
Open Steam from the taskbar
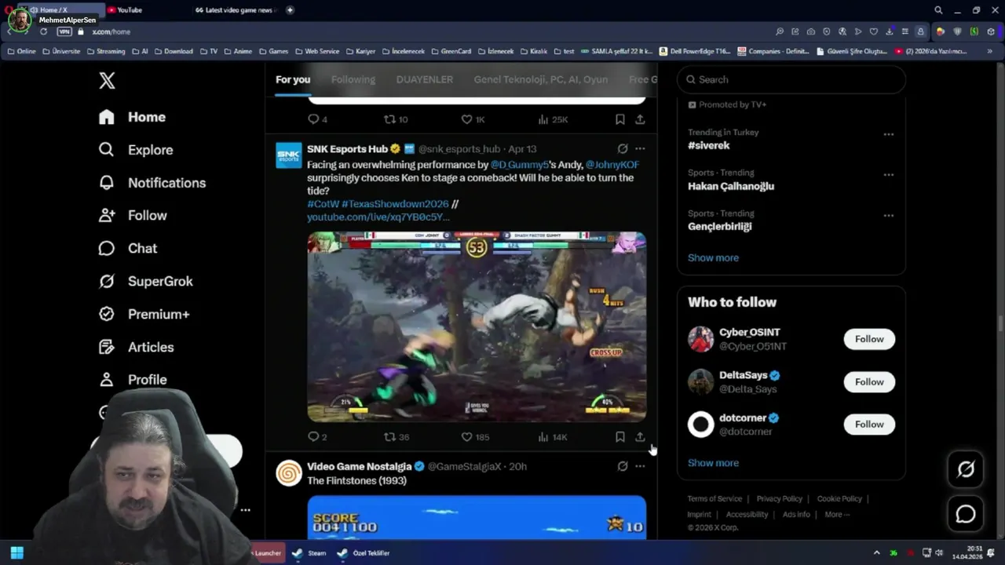309,552
